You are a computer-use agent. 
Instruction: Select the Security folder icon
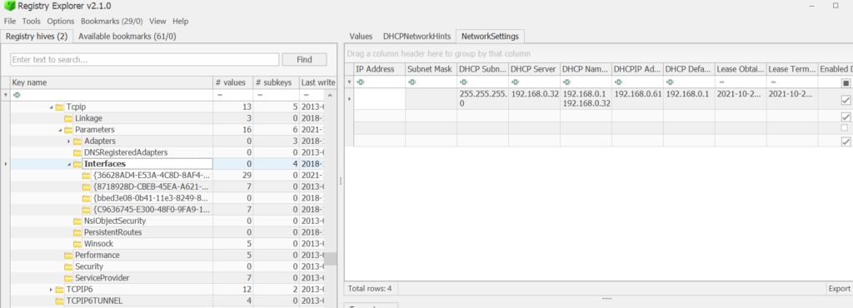pyautogui.click(x=68, y=266)
